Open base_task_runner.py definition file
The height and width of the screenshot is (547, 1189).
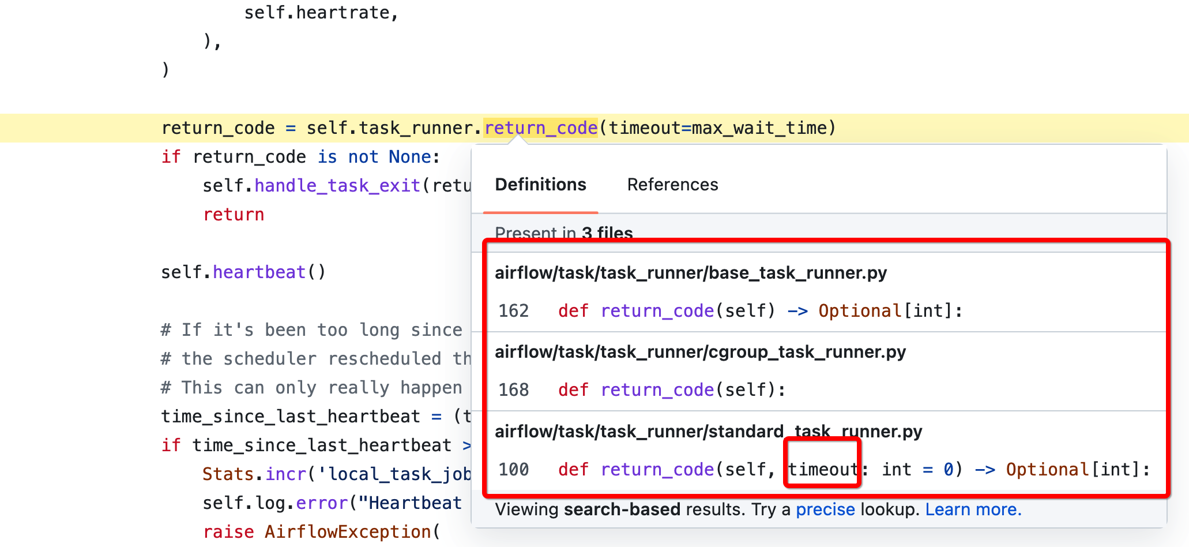click(x=691, y=272)
